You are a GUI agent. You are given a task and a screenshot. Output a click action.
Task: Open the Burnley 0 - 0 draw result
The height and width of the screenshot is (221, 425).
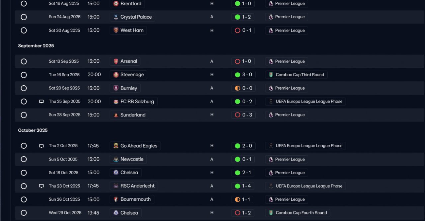[x=243, y=88]
